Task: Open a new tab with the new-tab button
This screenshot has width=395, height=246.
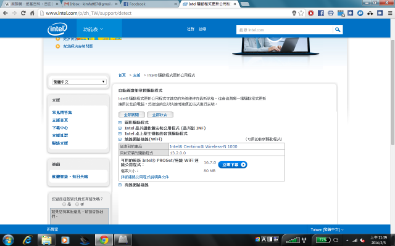Action: 244,4
